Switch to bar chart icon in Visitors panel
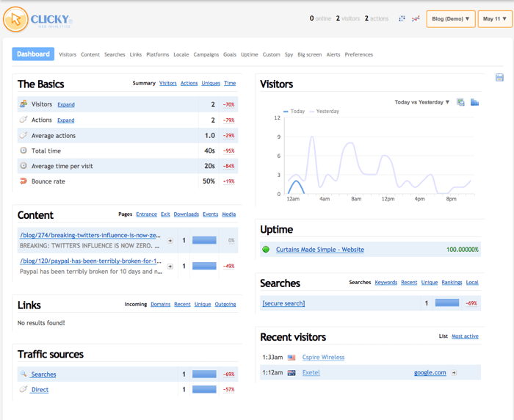 coord(474,102)
